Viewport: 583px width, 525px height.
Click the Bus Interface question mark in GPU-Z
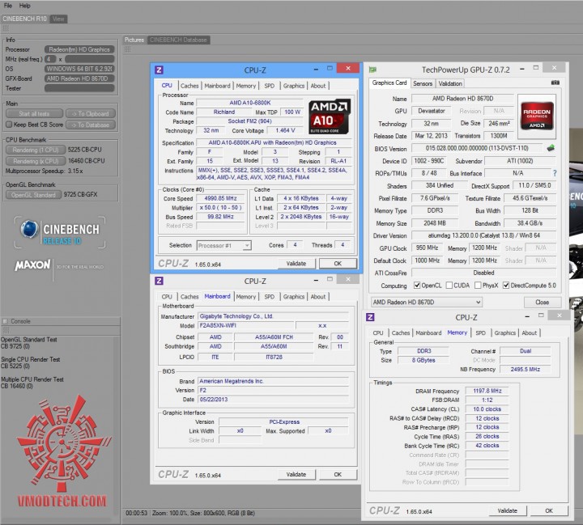tap(555, 173)
